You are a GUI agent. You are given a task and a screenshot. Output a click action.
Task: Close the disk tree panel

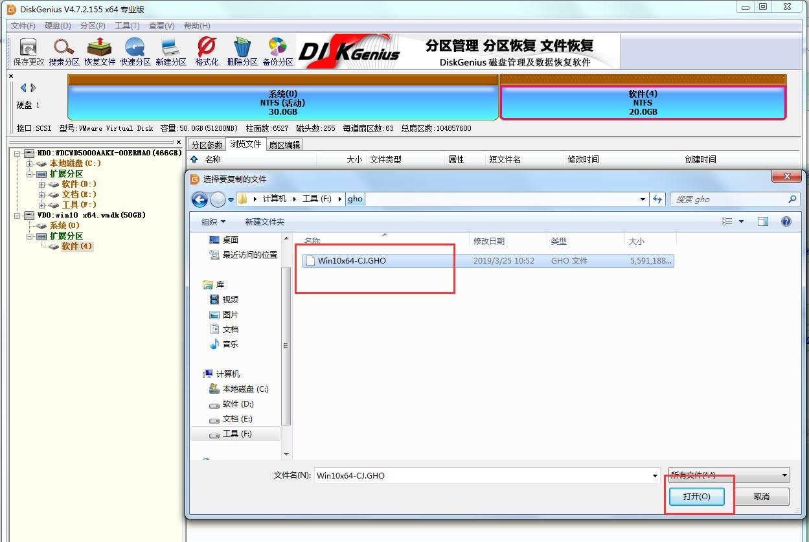click(x=179, y=142)
